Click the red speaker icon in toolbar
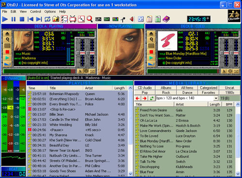 (x=132, y=19)
